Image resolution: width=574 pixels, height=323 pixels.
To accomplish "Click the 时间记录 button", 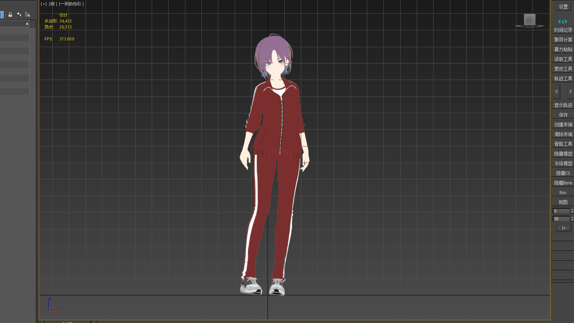I will pos(563,30).
